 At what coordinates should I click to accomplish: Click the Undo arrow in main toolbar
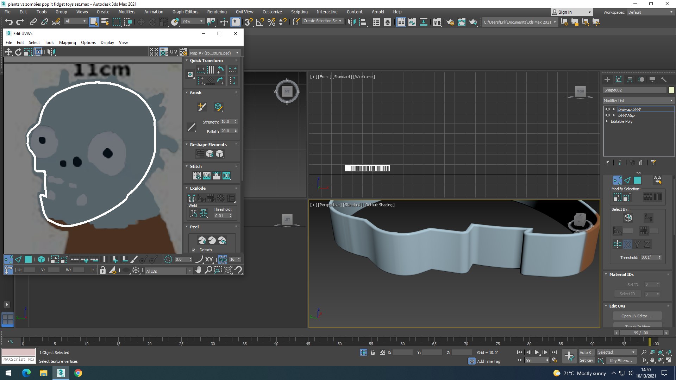[x=8, y=22]
